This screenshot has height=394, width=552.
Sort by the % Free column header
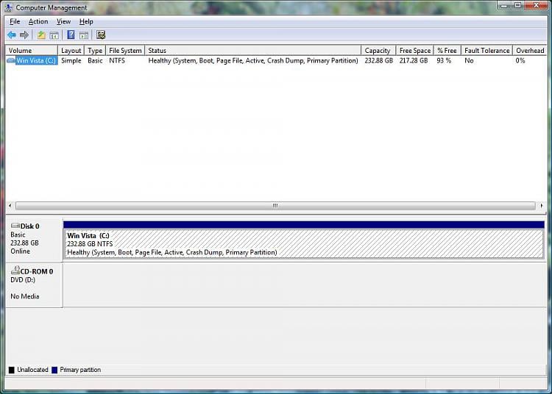[447, 50]
